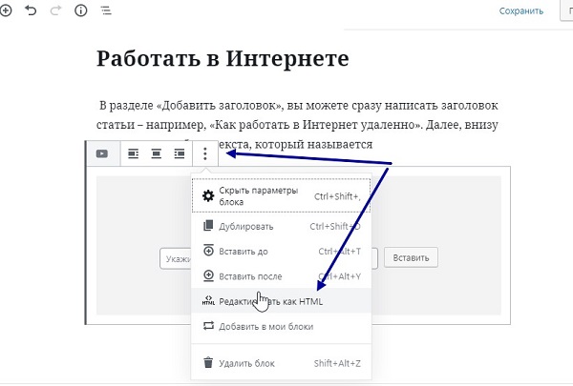Open the block navigation list icon
The height and width of the screenshot is (386, 573).
106,10
